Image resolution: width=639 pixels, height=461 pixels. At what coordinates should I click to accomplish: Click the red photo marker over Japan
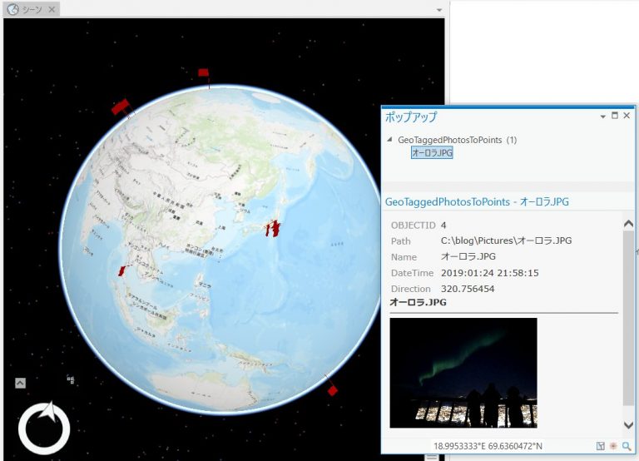coord(272,228)
